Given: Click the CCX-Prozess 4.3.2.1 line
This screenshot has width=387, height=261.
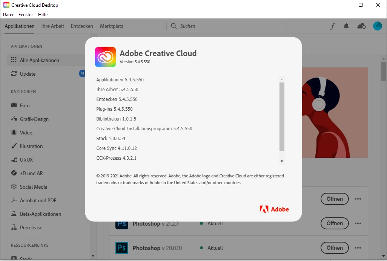Looking at the screenshot, I should [116, 158].
